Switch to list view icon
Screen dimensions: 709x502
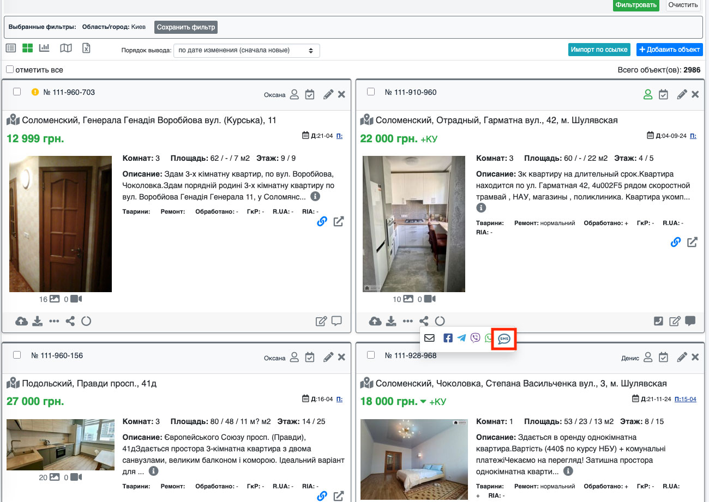point(10,49)
